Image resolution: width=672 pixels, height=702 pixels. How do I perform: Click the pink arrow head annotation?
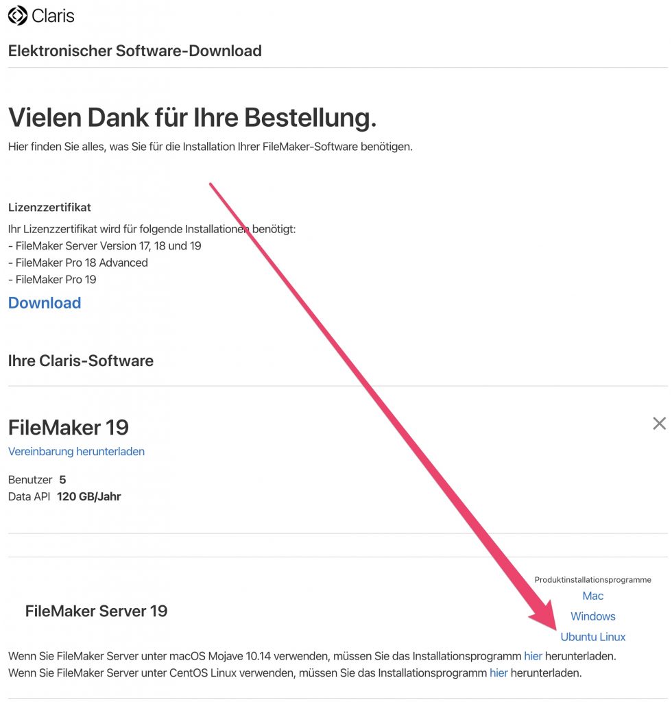[544, 616]
